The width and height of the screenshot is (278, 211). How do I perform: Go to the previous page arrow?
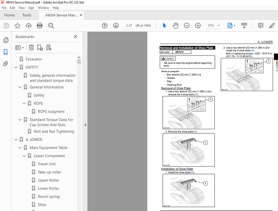[104, 26]
